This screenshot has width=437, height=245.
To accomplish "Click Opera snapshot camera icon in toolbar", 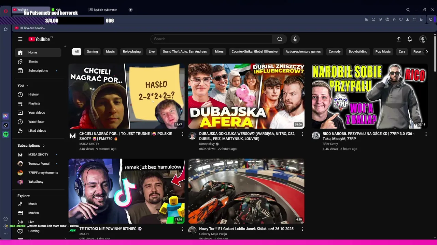I will pos(373,19).
